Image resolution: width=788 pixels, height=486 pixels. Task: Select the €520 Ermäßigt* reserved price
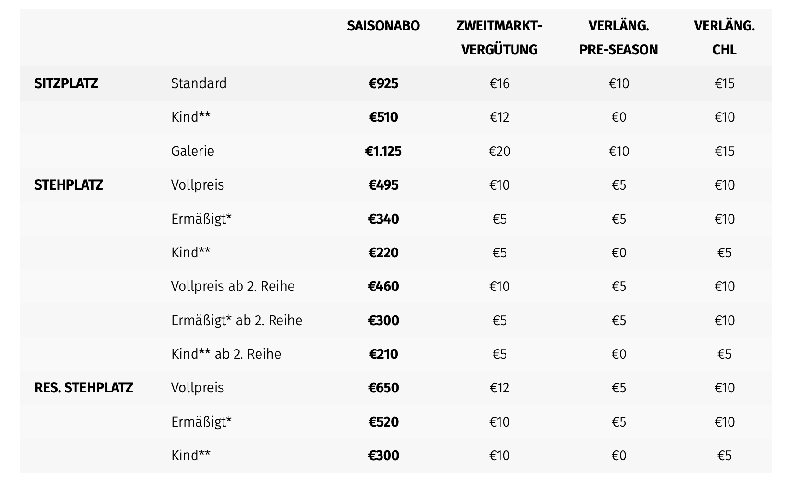pos(383,422)
